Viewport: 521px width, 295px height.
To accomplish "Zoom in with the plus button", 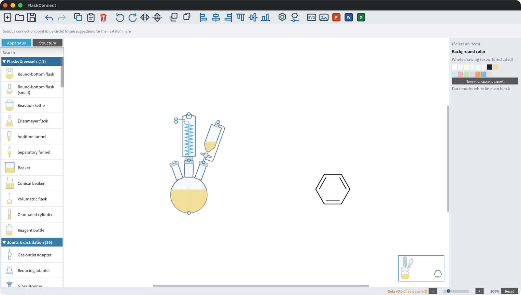I will [x=479, y=291].
